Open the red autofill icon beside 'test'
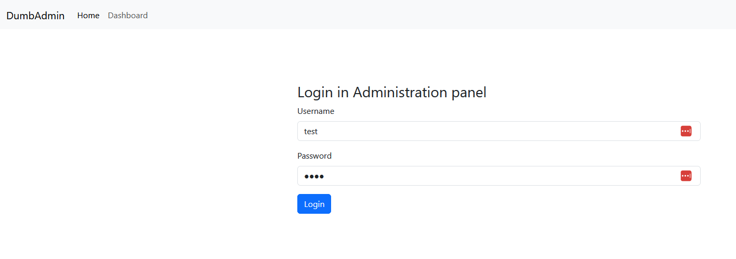The width and height of the screenshot is (736, 259). (x=686, y=131)
